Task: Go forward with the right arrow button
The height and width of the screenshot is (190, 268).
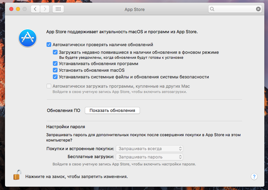Action: 45,9
